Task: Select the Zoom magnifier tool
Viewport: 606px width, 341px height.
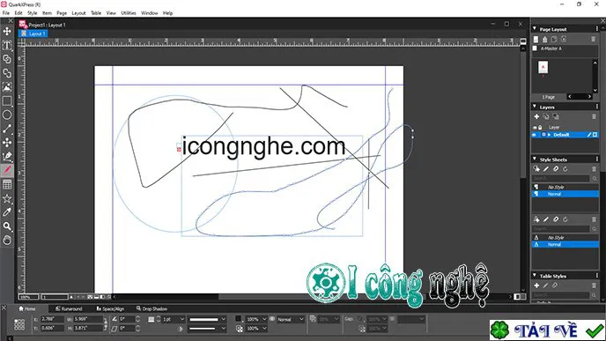Action: coord(7,226)
